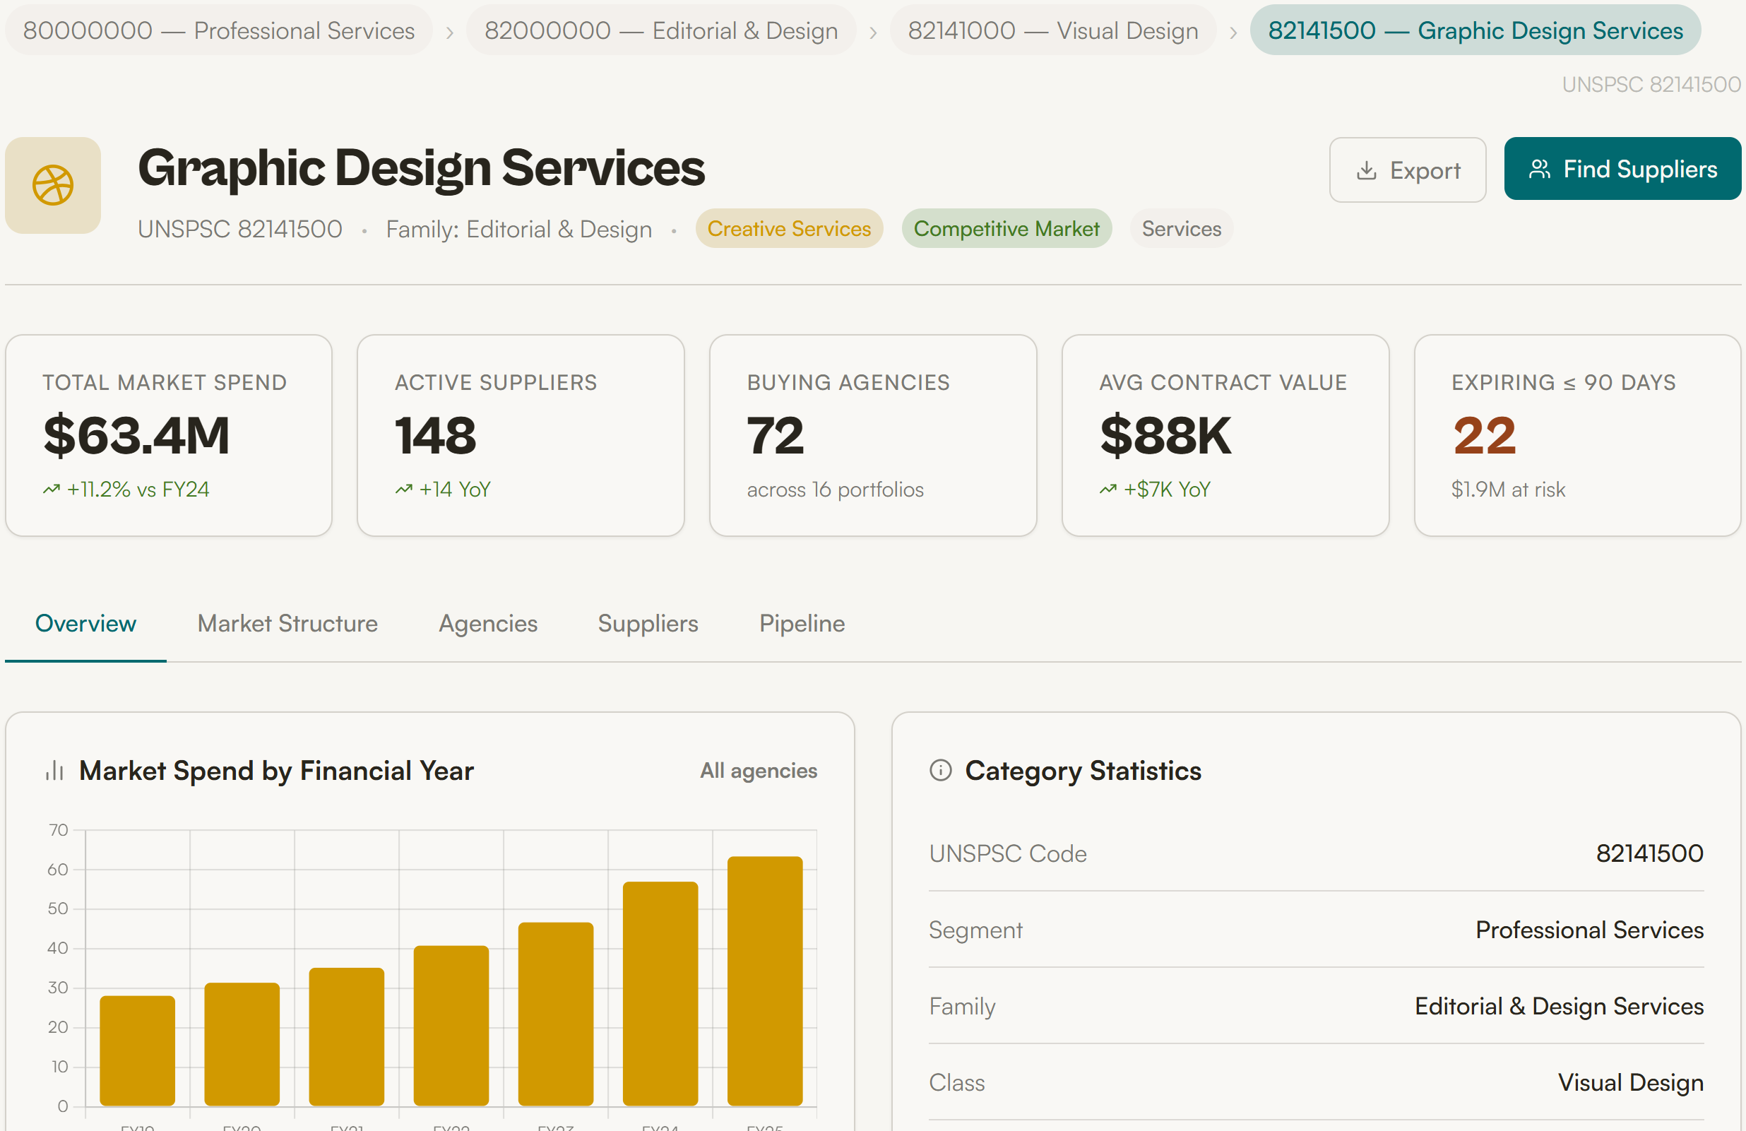Image resolution: width=1746 pixels, height=1131 pixels.
Task: Click the Competitive Market tag
Action: click(x=1006, y=228)
